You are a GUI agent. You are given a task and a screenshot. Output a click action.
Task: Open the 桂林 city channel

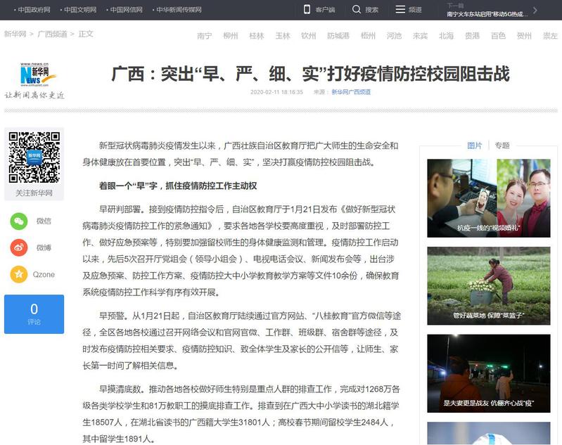(257, 36)
